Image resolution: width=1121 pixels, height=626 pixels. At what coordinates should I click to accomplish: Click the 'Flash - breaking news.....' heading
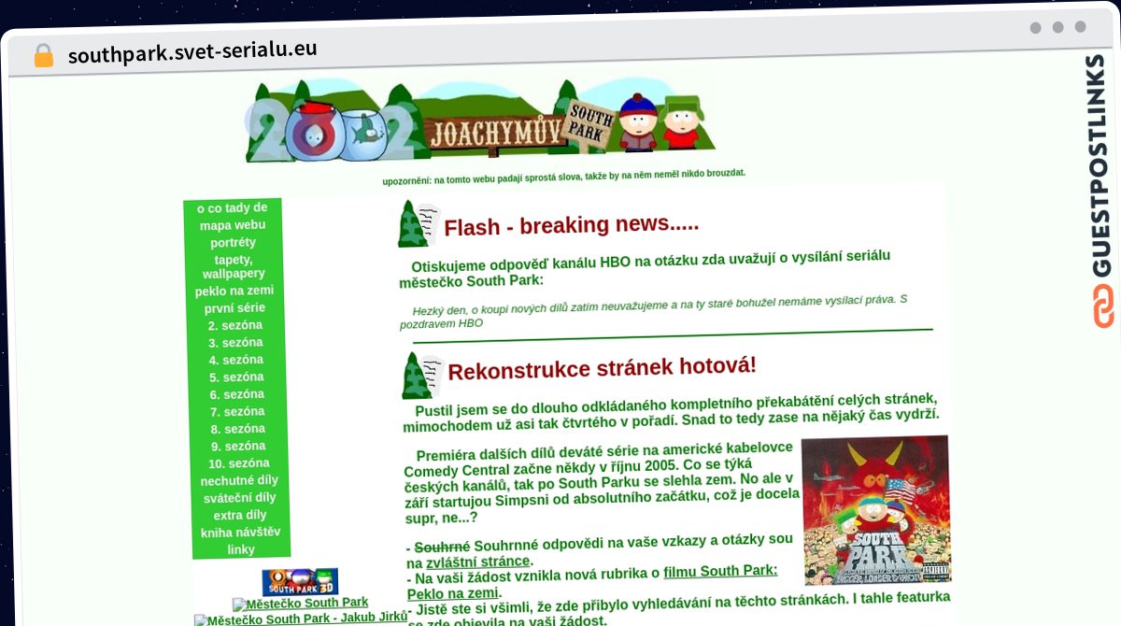[572, 225]
